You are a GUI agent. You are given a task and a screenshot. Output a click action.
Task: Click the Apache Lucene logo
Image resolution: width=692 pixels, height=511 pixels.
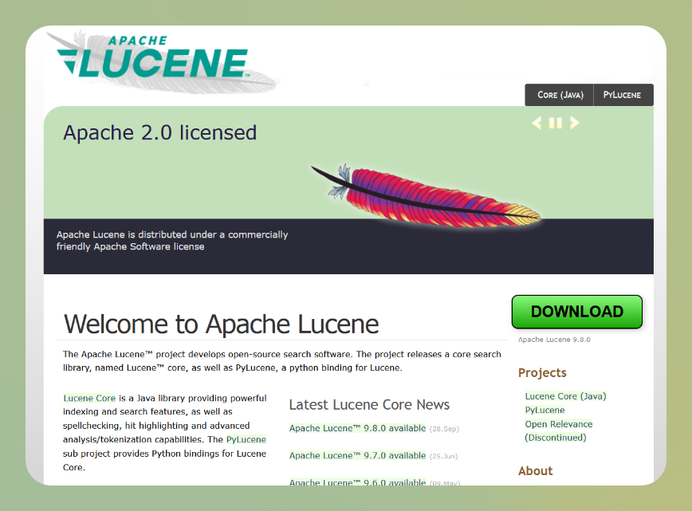point(162,62)
